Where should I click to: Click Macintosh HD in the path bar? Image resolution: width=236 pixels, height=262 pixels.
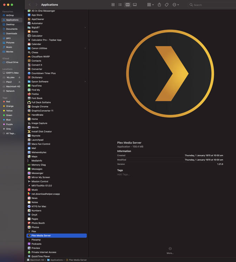click(36, 260)
